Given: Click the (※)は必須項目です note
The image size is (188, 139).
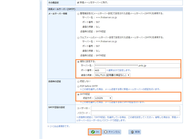Looking at the screenshot, I should tap(58, 126).
